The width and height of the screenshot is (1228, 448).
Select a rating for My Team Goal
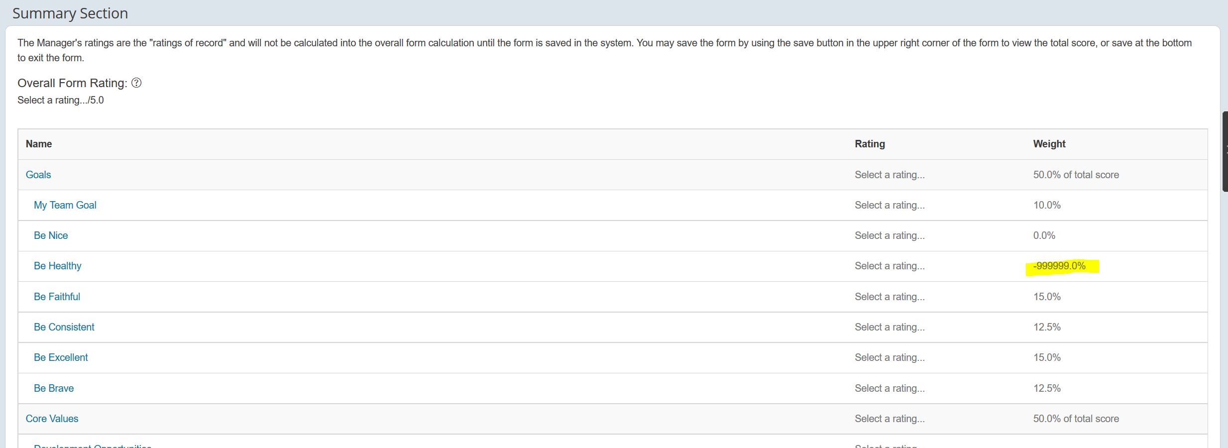click(890, 205)
